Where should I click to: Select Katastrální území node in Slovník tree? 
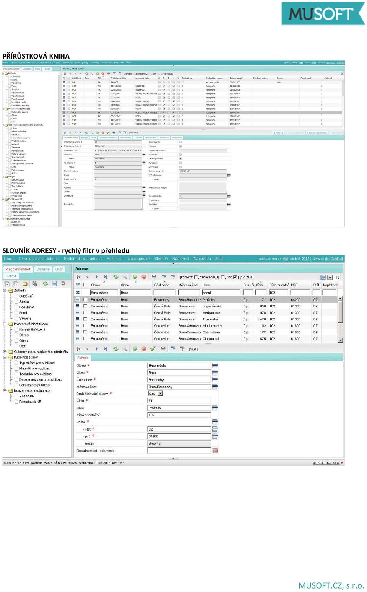(x=32, y=329)
